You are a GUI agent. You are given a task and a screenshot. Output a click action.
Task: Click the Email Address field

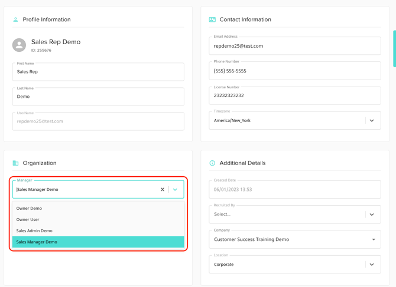[294, 46]
